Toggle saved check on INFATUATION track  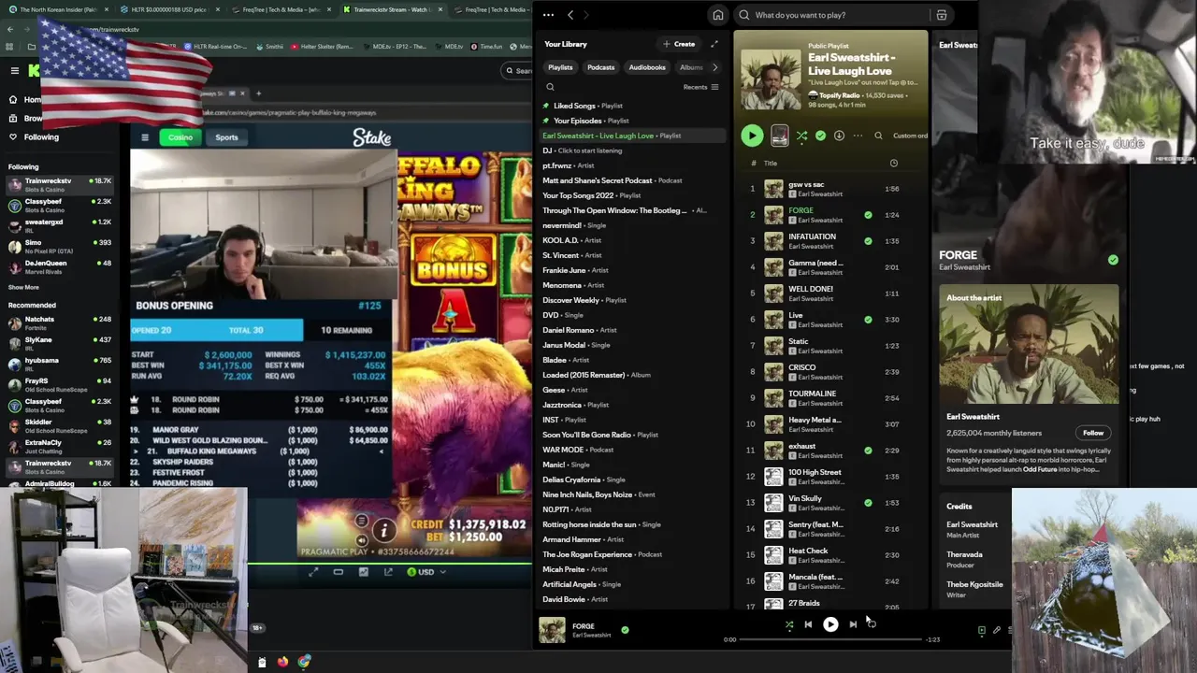click(x=868, y=241)
